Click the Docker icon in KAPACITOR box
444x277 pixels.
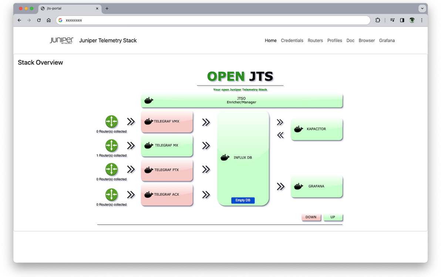(x=299, y=129)
